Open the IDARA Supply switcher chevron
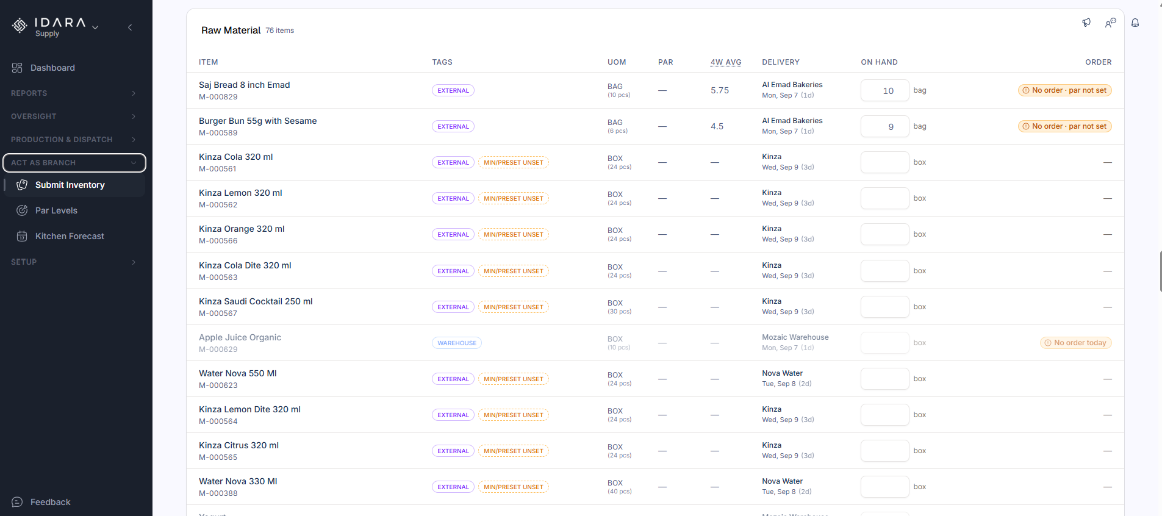Image resolution: width=1162 pixels, height=516 pixels. tap(95, 27)
